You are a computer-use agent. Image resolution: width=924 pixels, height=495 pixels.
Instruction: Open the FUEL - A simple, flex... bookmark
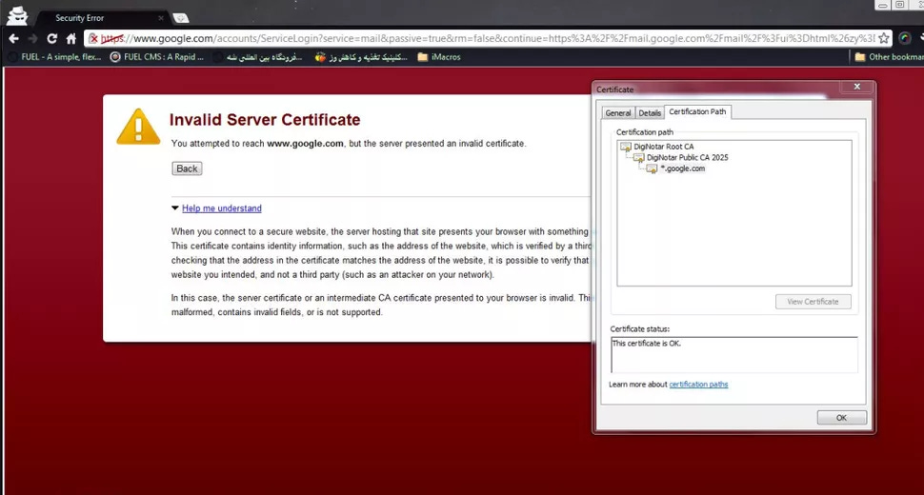click(x=54, y=57)
